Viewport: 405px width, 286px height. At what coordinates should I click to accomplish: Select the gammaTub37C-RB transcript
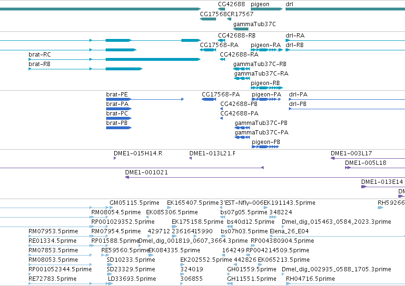point(241,69)
